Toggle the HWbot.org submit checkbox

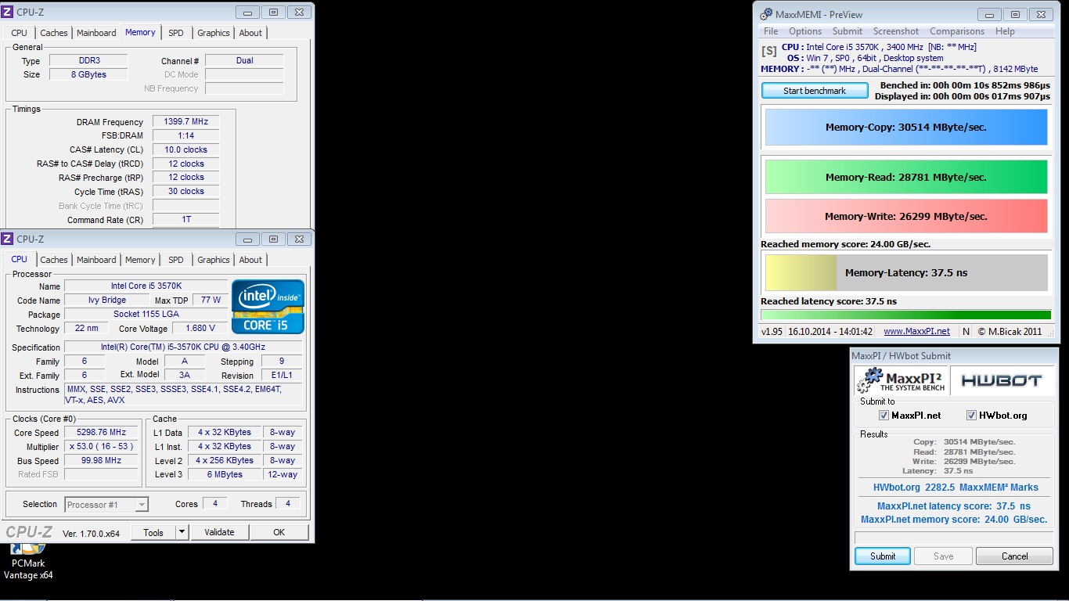pyautogui.click(x=971, y=416)
